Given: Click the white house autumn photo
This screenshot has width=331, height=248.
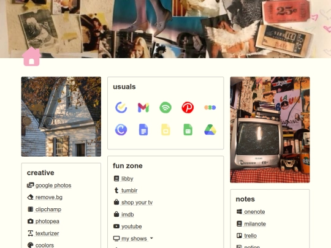Looking at the screenshot, I should point(61,116).
